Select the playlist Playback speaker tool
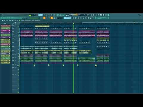This screenshot has width=143, height=107. coord(17,21)
